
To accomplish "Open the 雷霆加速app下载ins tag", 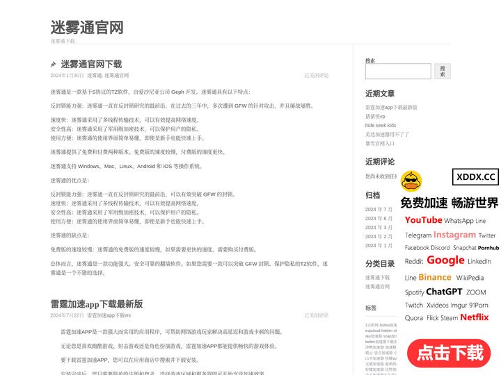I will (x=109, y=315).
